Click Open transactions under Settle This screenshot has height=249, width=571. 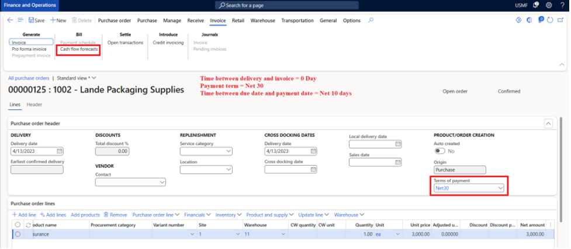point(125,42)
